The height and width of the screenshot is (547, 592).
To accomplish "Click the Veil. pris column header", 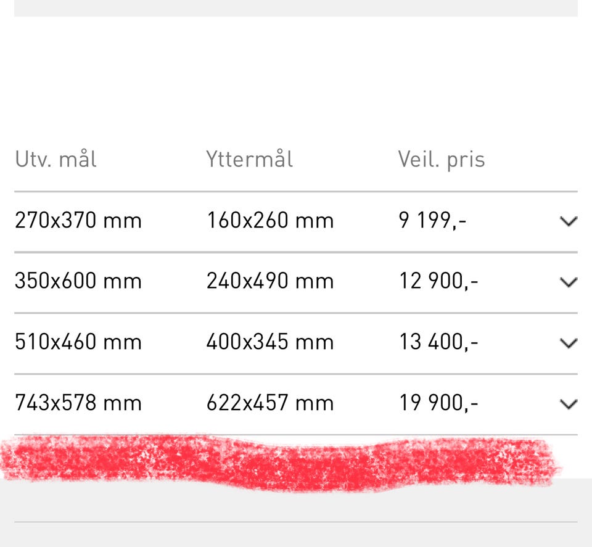I will [442, 160].
